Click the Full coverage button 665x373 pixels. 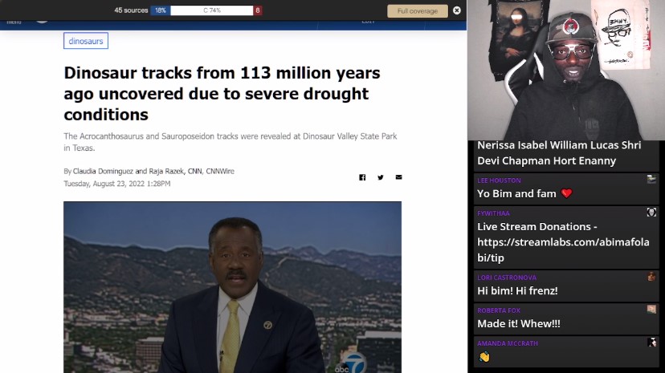coord(417,10)
